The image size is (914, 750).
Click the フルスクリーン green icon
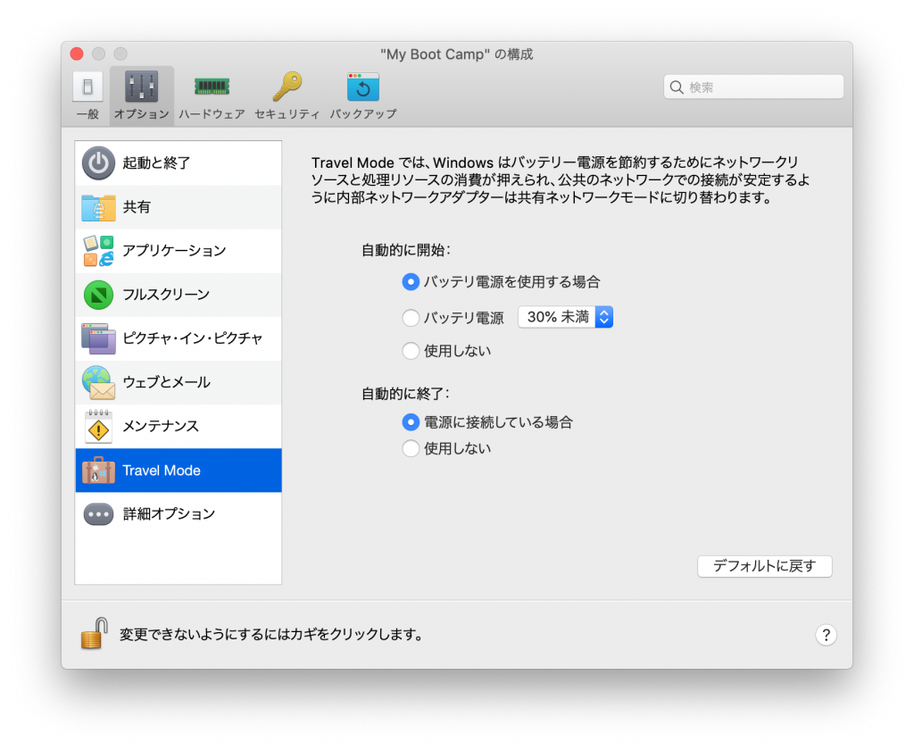pyautogui.click(x=98, y=295)
